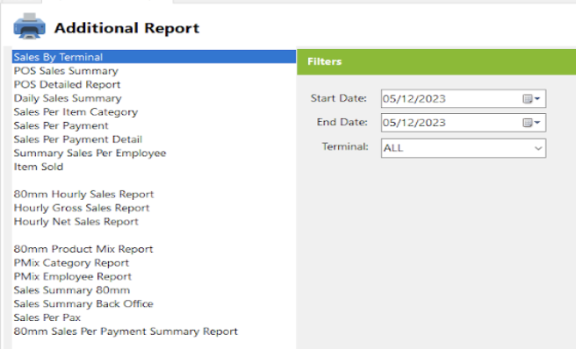Choose the Item Sold report
The height and width of the screenshot is (349, 576).
39,167
